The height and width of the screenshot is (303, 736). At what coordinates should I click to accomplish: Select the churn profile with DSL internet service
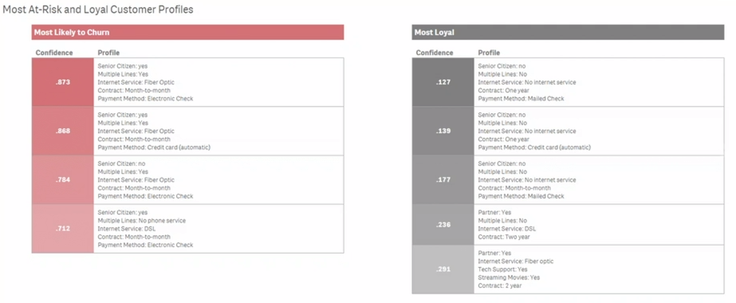tap(218, 228)
